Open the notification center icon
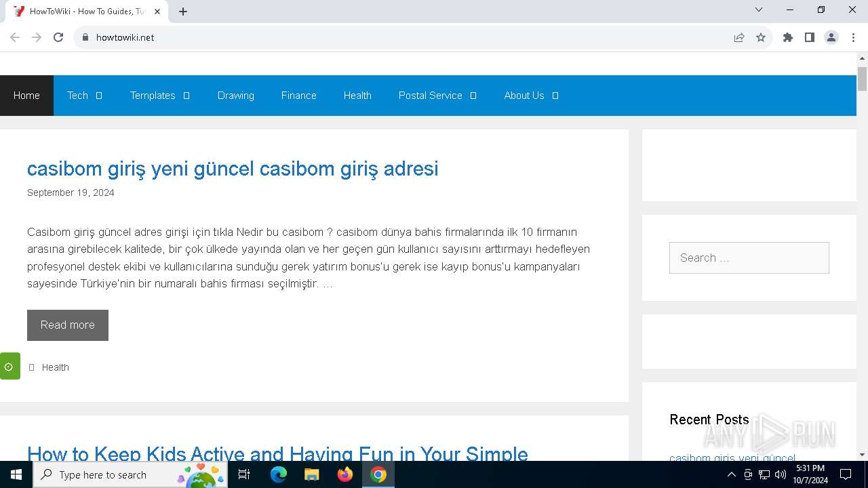 (x=846, y=474)
